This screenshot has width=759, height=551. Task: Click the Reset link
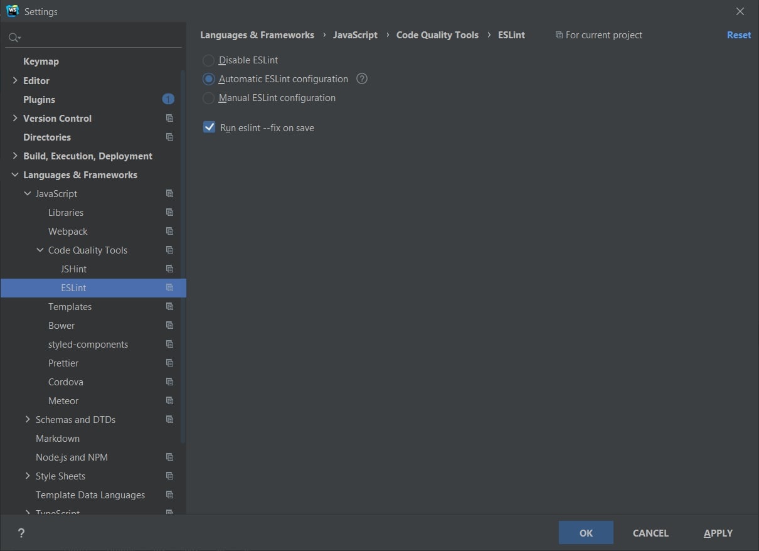point(739,35)
